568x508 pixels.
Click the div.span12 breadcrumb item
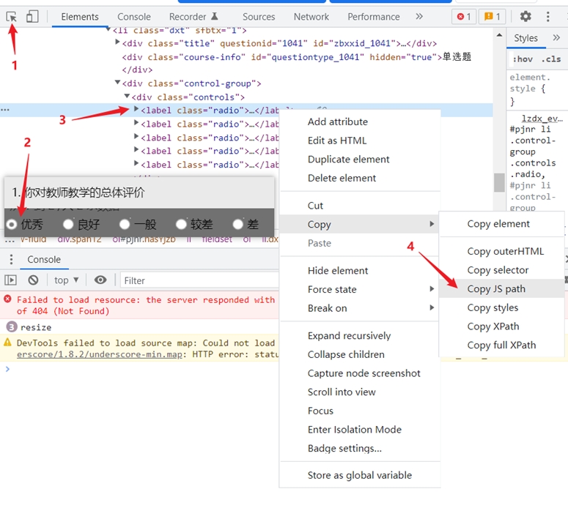(x=80, y=239)
